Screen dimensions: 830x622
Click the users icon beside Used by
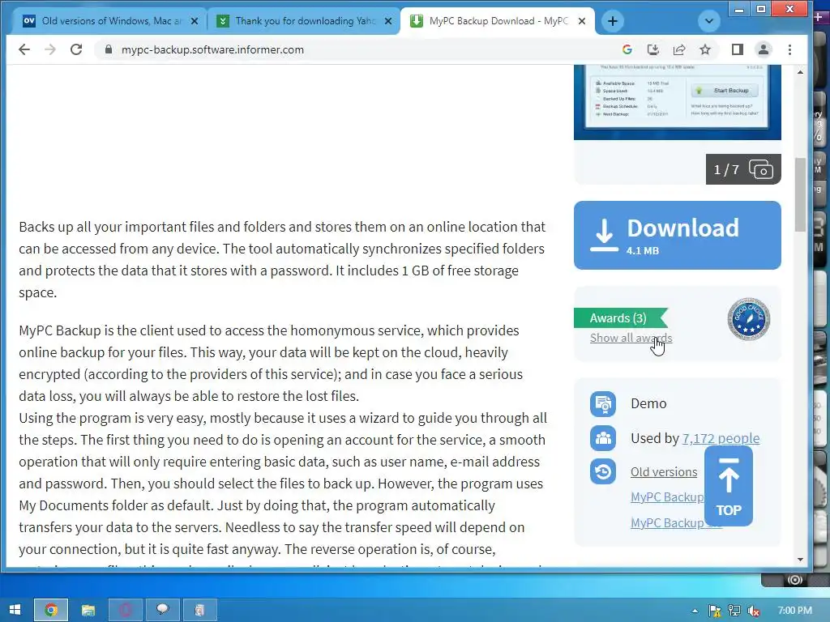coord(603,438)
